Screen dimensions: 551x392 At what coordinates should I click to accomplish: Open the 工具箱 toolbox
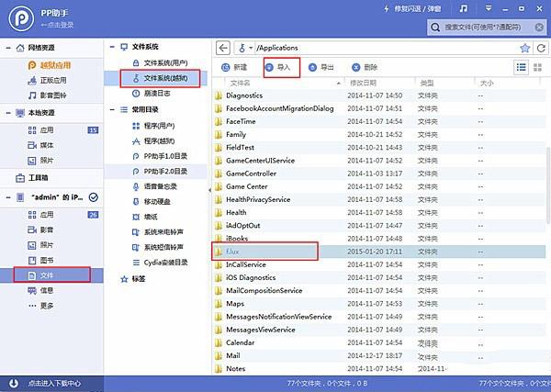coord(31,178)
